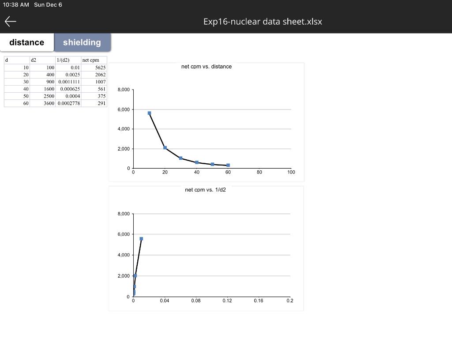
Task: Click x-axis label 100 in the distance chart
Action: point(291,172)
